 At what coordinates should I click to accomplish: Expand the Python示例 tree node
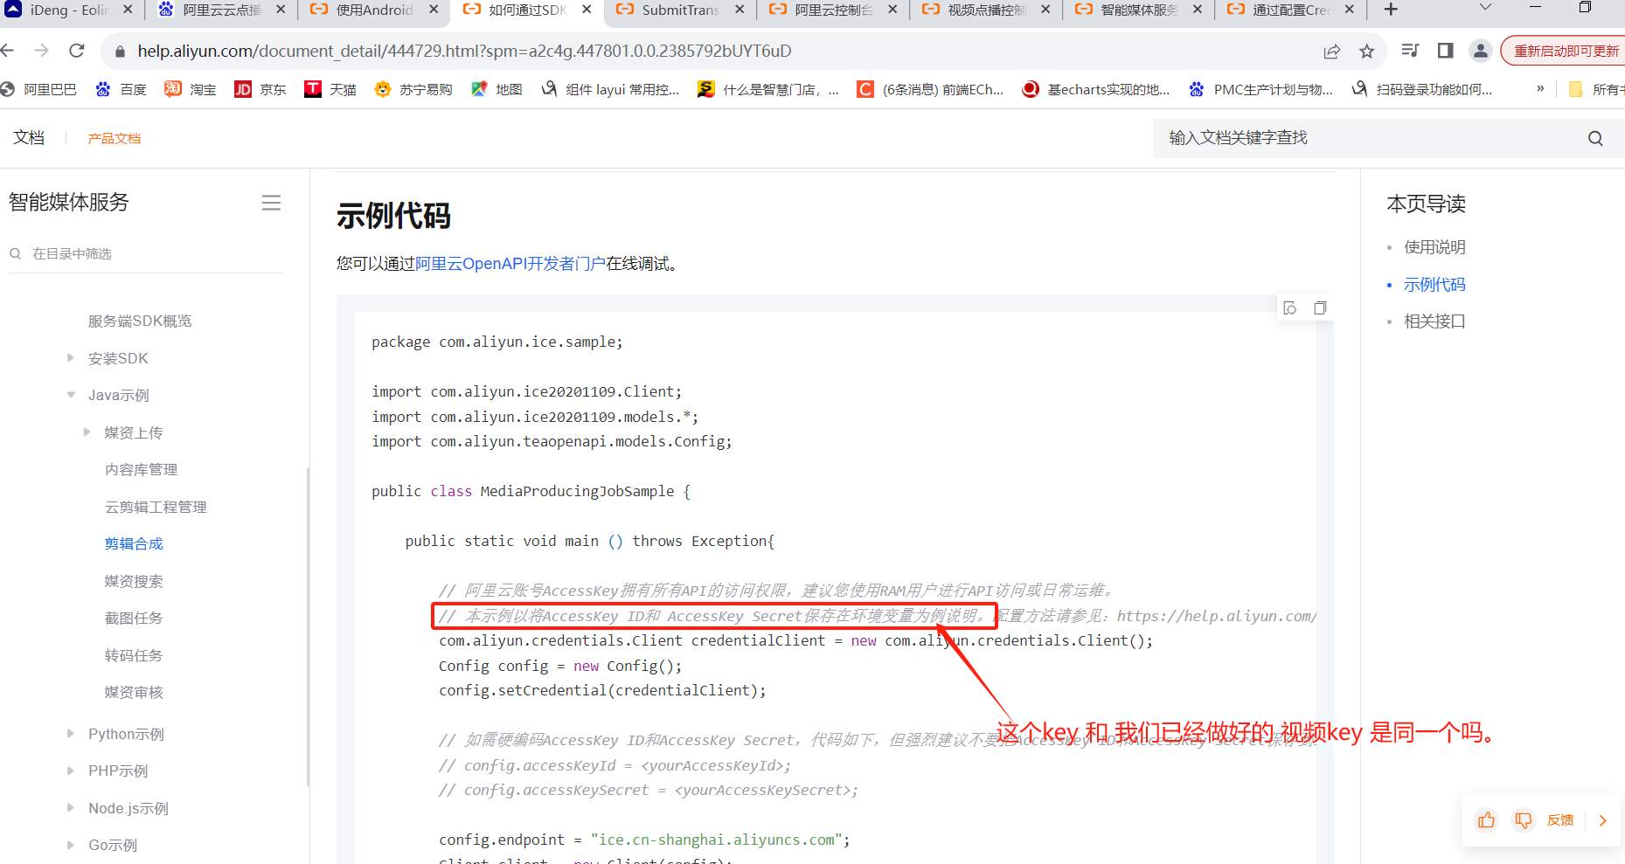[71, 734]
